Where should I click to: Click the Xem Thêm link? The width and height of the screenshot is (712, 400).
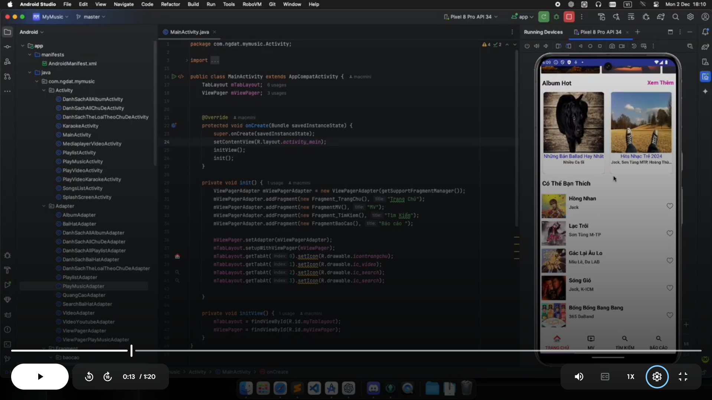(660, 83)
